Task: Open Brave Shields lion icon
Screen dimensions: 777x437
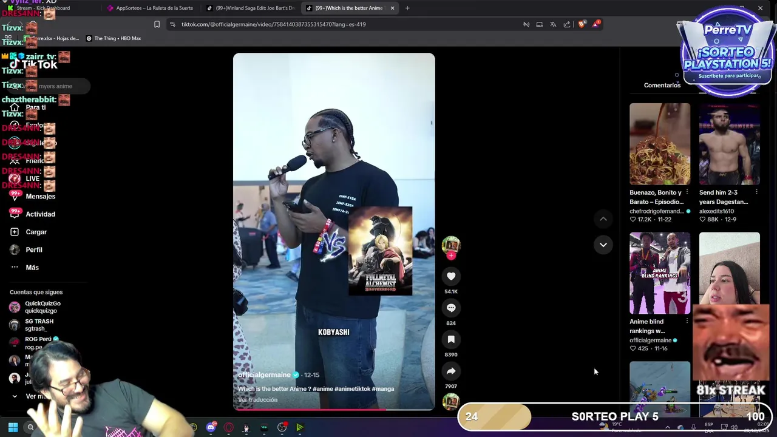Action: pos(582,24)
